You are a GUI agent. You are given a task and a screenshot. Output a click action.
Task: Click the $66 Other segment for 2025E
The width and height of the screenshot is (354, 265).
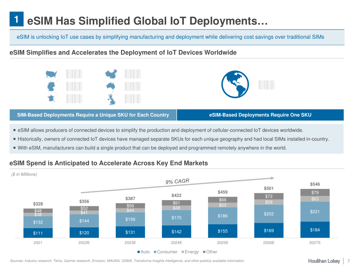click(223, 200)
